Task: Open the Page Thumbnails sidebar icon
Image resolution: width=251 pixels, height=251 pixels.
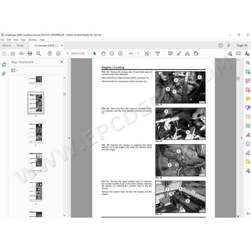Action: coord(4,65)
